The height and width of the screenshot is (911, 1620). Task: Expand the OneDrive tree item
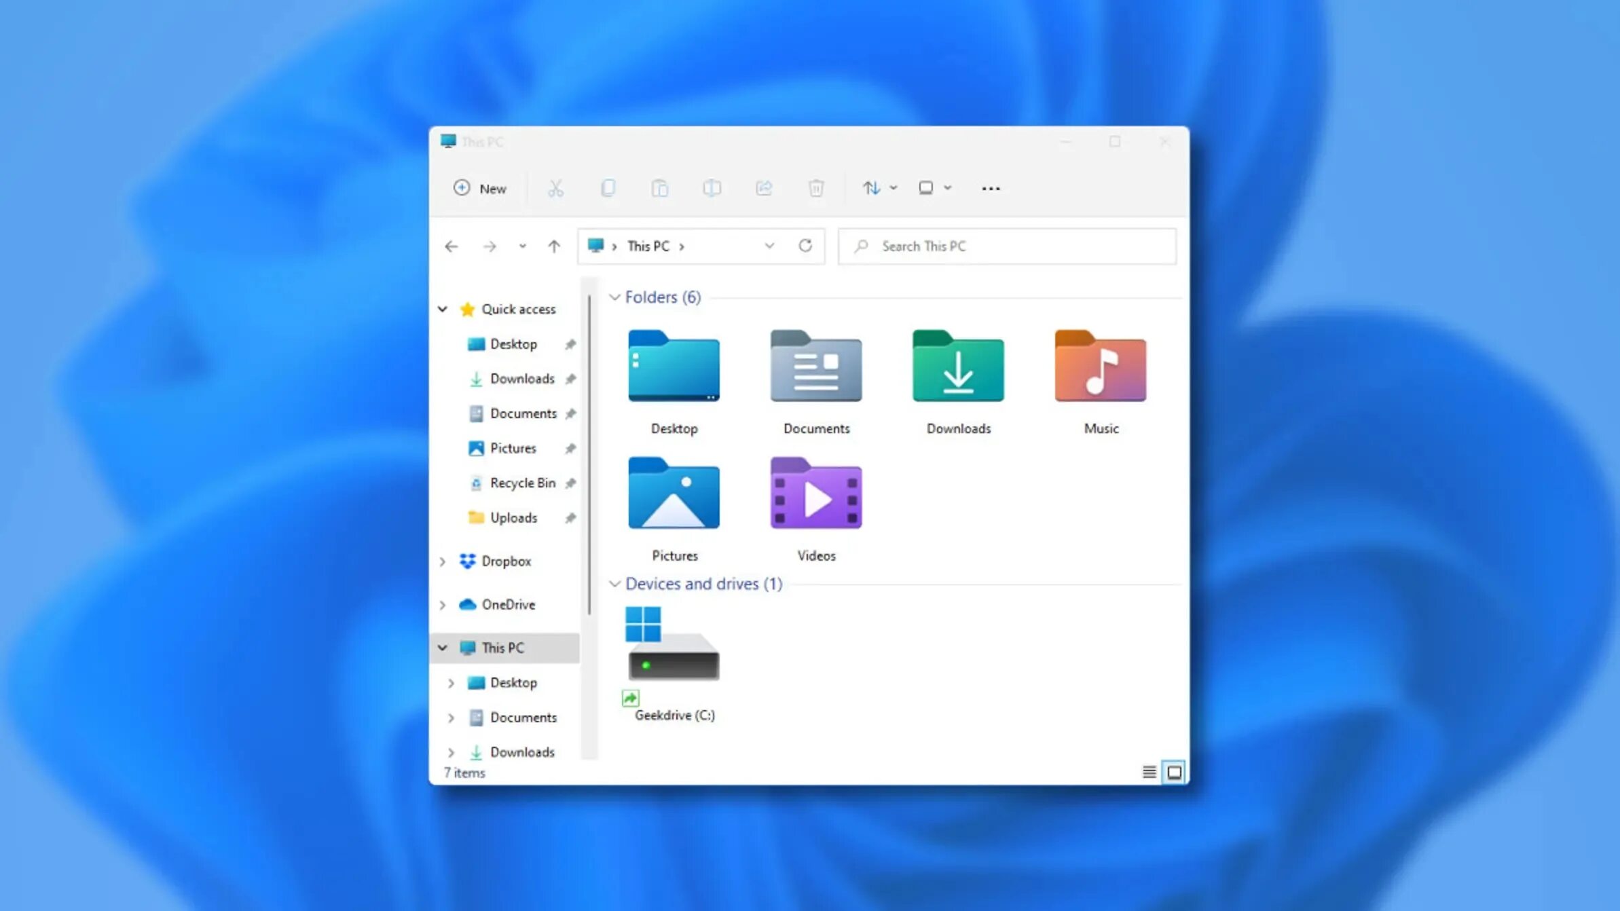pos(443,604)
